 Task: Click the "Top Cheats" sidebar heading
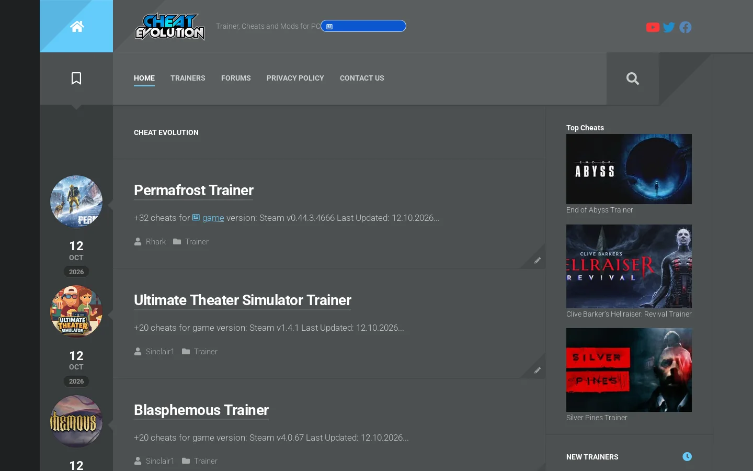tap(585, 128)
